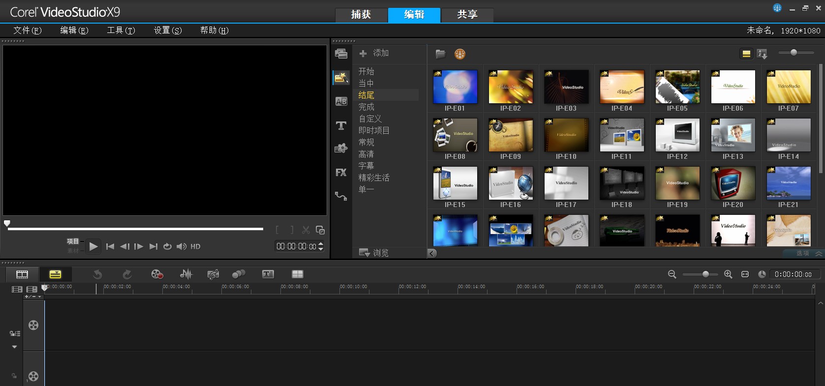The height and width of the screenshot is (386, 825).
Task: Click the enlarge preview window icon
Action: (x=320, y=230)
